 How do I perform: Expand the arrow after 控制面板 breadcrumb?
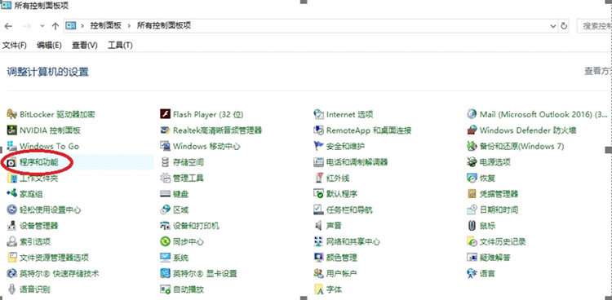129,26
